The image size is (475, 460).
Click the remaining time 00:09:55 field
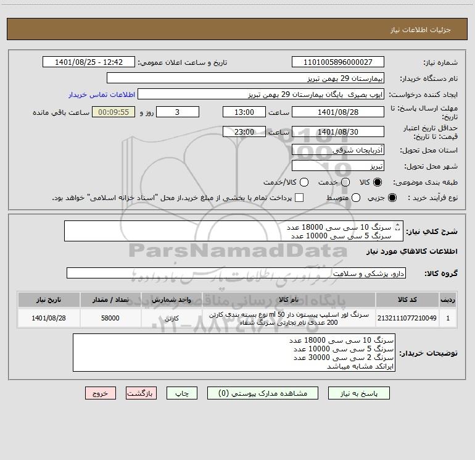click(x=114, y=112)
